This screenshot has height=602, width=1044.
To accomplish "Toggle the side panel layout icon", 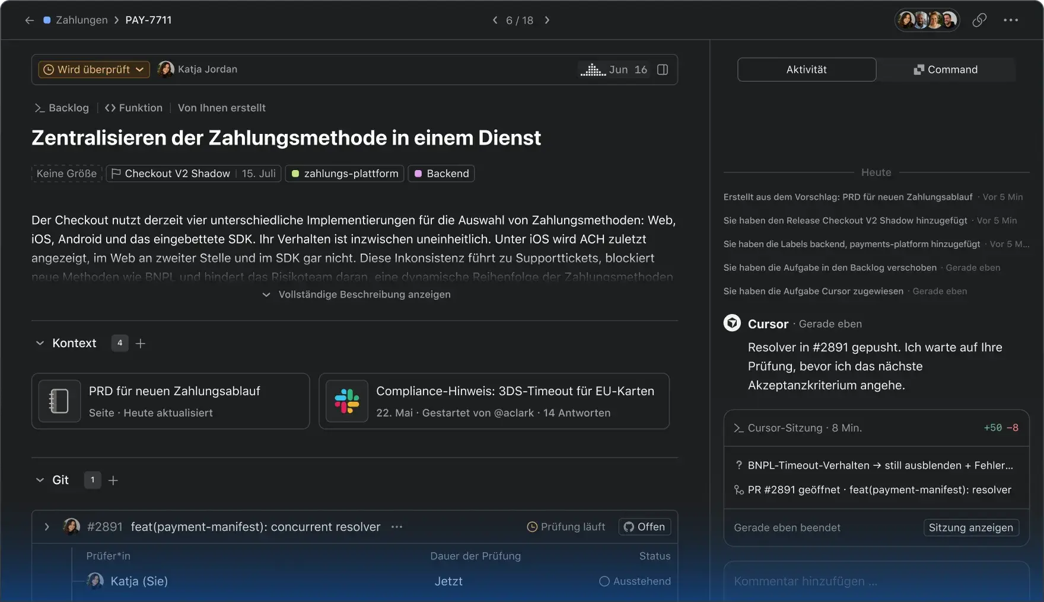I will [663, 69].
